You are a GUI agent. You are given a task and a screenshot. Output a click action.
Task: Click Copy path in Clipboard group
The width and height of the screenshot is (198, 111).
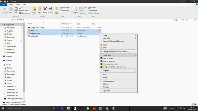coord(24,10)
